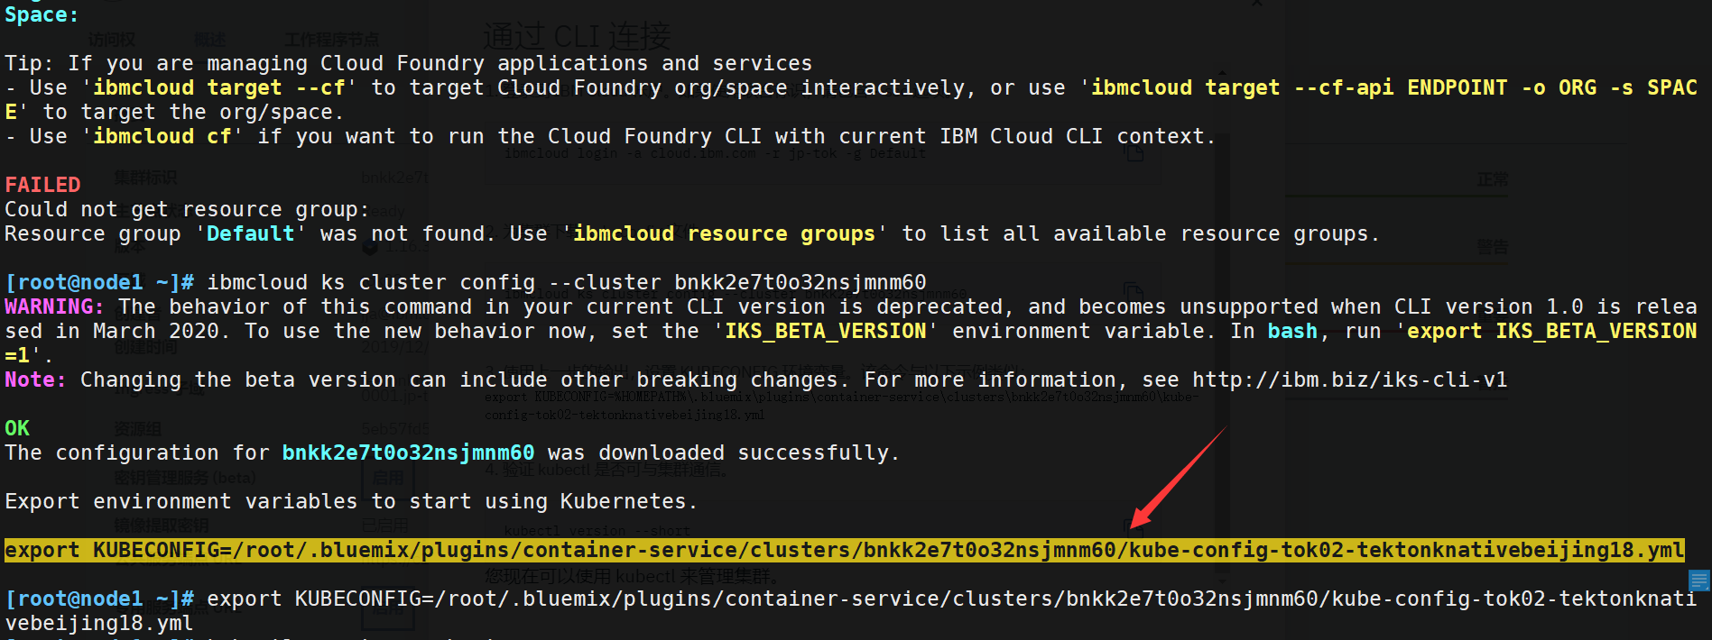Click 'ibmcloud ks cluster config' typed command

click(x=371, y=282)
